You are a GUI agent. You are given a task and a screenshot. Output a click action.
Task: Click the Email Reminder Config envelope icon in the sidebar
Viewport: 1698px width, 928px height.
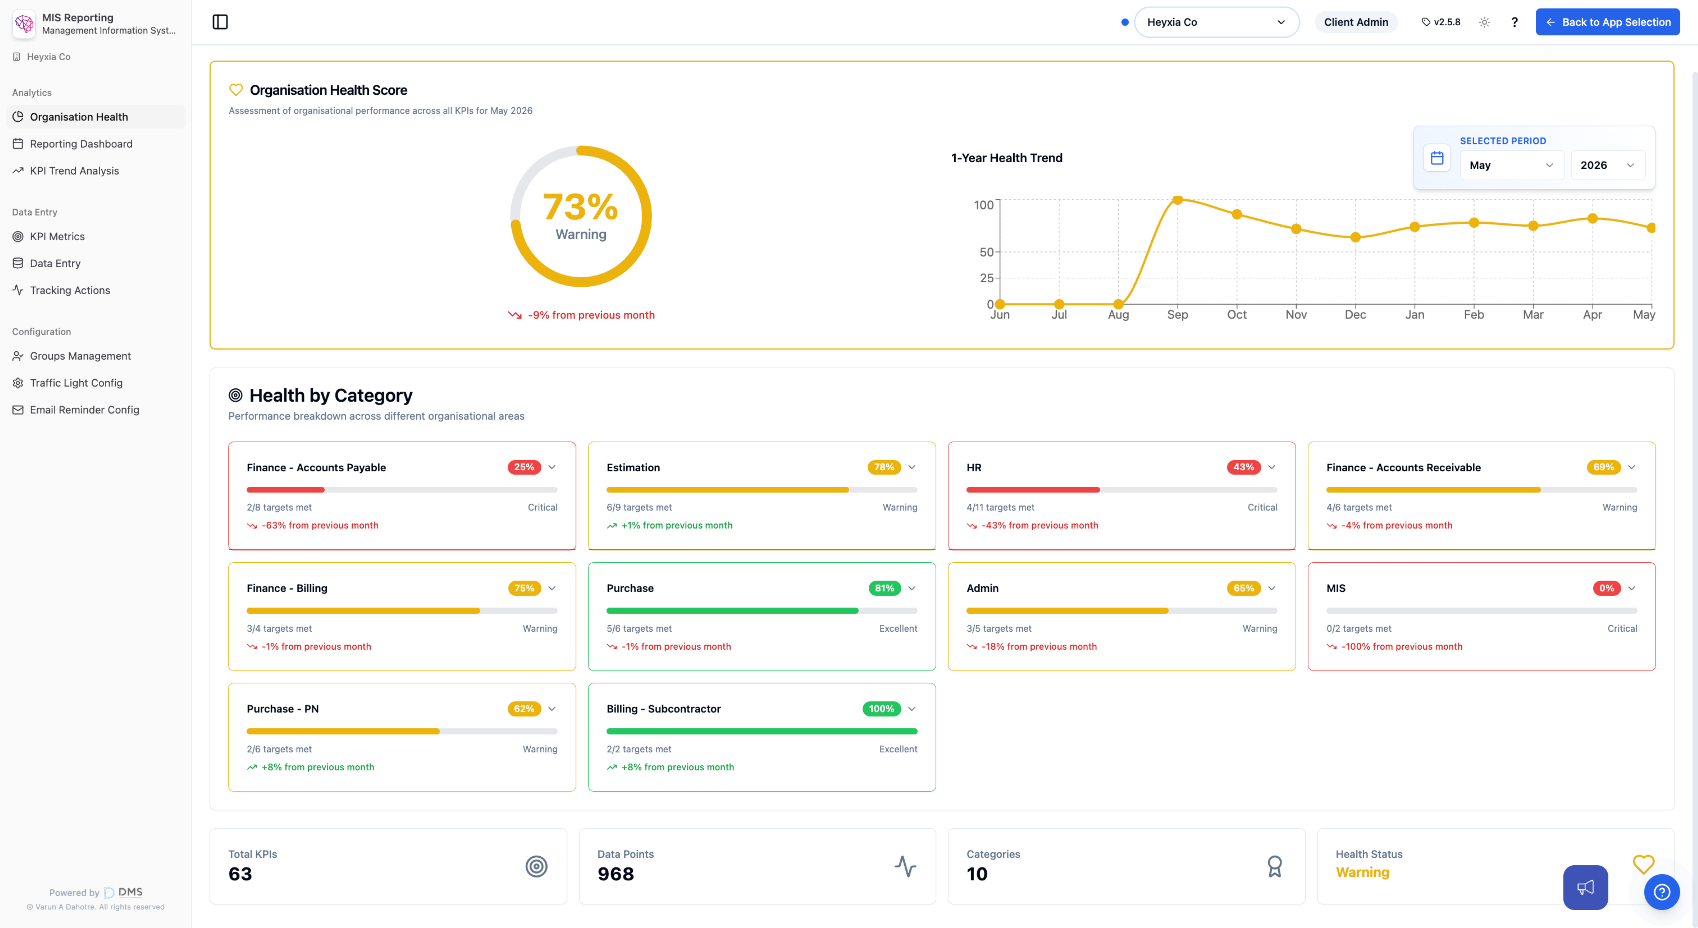[18, 410]
